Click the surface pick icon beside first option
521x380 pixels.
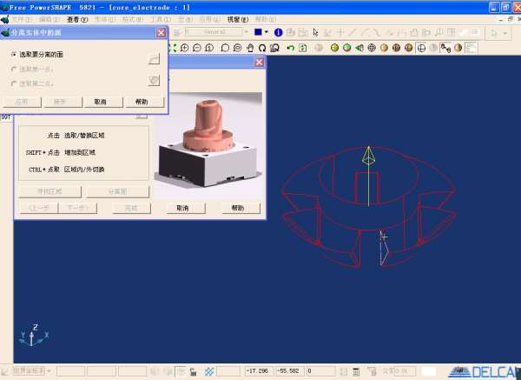tap(154, 59)
